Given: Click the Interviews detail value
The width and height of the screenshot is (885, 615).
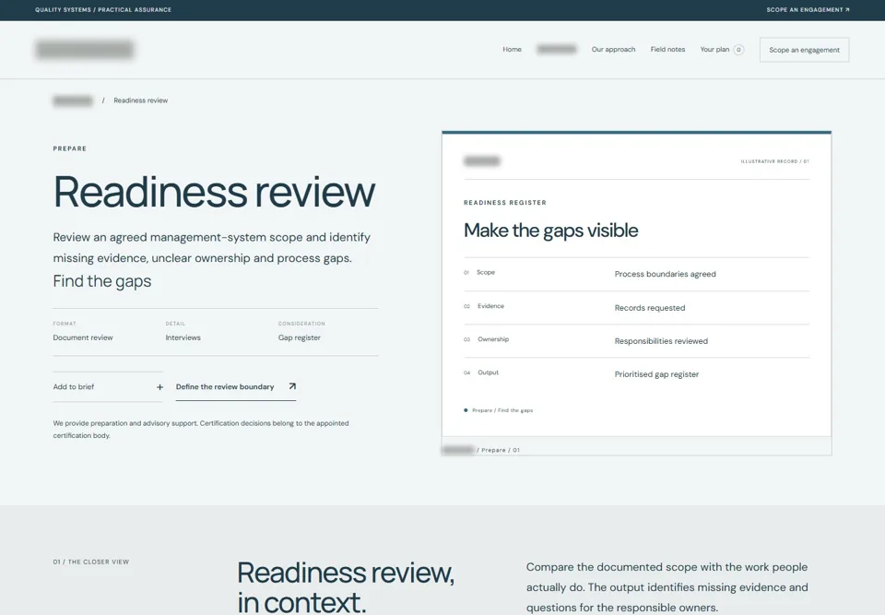Looking at the screenshot, I should 183,337.
